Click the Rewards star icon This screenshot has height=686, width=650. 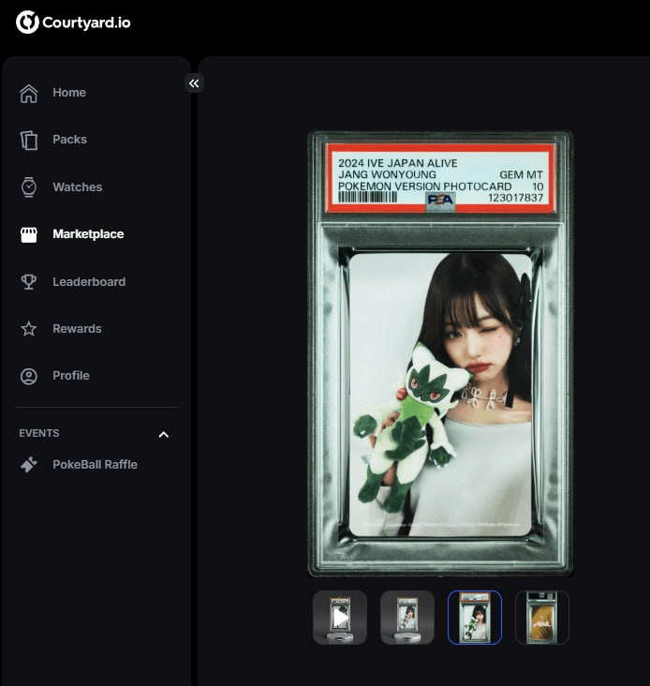point(29,329)
